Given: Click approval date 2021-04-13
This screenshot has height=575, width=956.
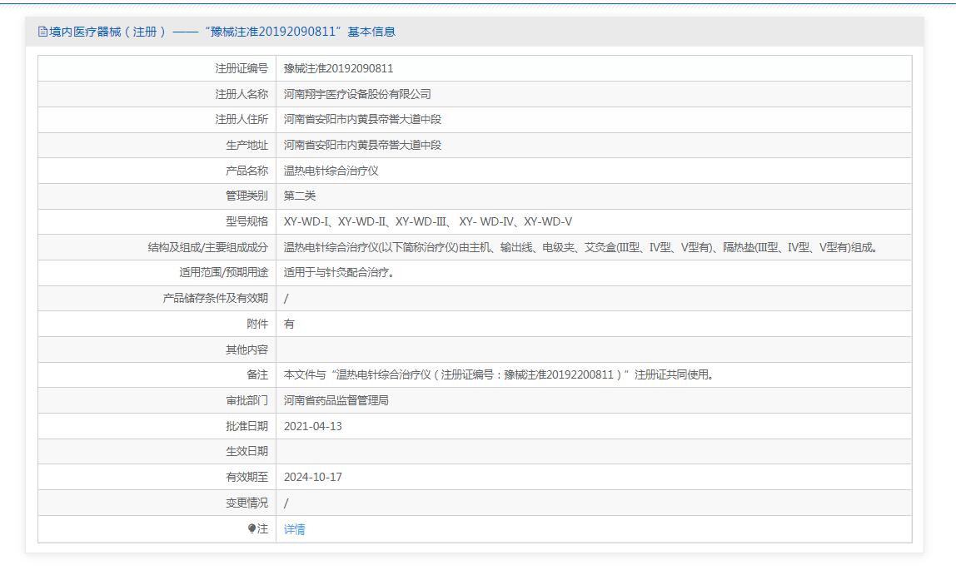Looking at the screenshot, I should coord(313,426).
